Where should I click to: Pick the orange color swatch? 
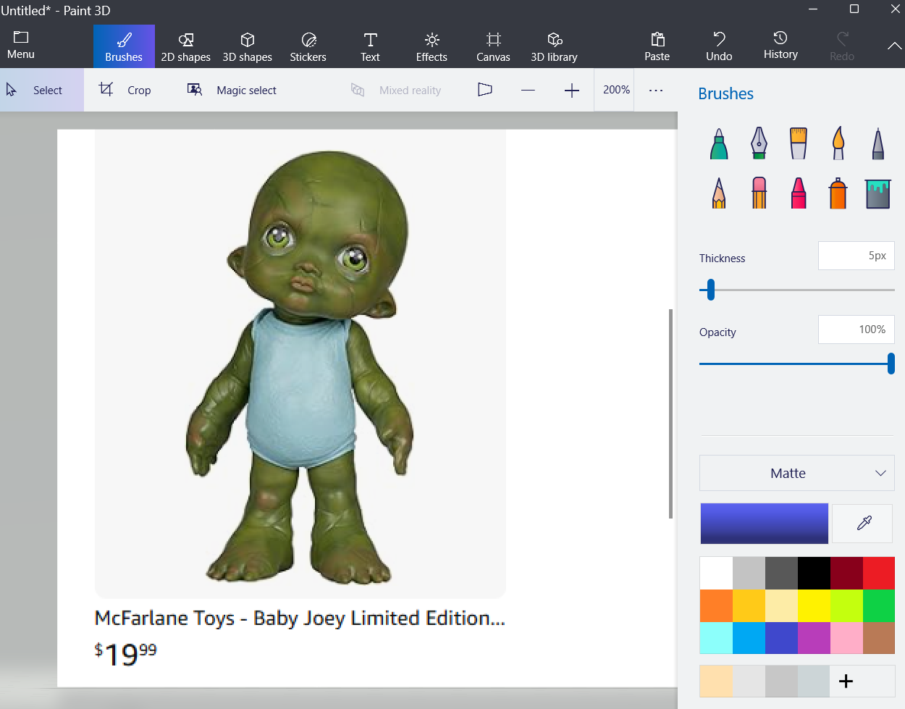[716, 606]
